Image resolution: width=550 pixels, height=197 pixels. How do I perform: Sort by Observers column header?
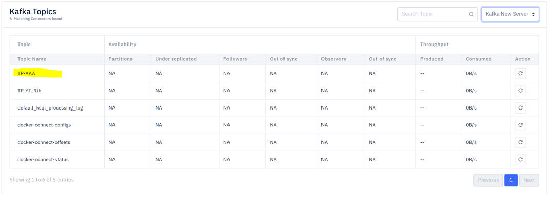click(x=334, y=59)
